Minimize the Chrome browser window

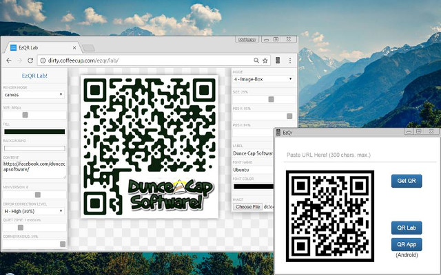(x=267, y=40)
